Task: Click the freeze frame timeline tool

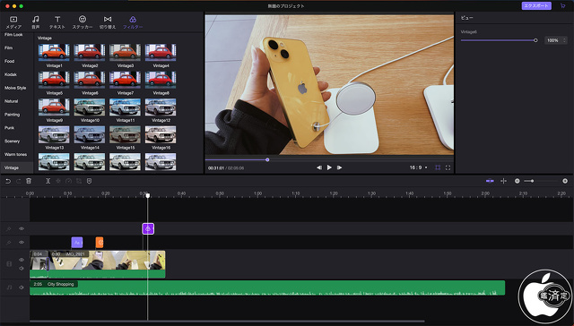Action: point(58,181)
